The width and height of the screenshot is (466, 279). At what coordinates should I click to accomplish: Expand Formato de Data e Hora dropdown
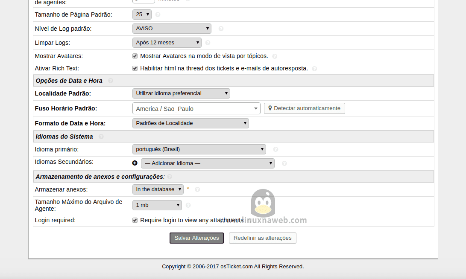click(x=191, y=123)
